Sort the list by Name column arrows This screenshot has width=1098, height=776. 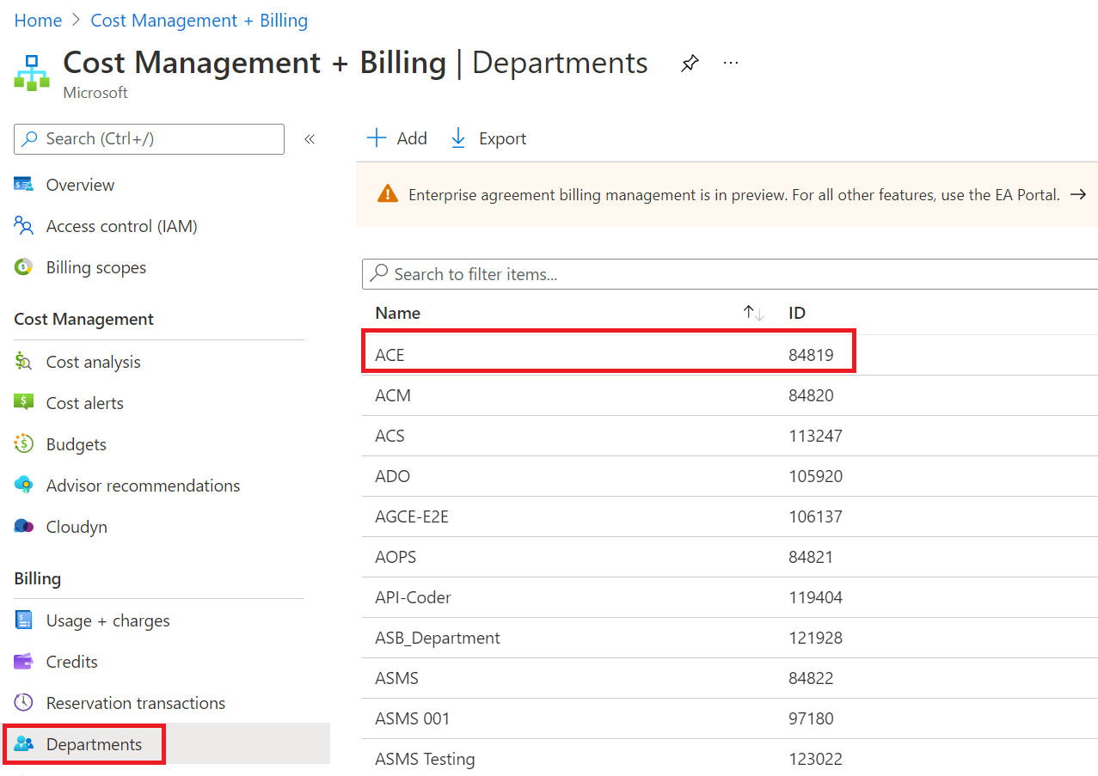click(x=754, y=313)
